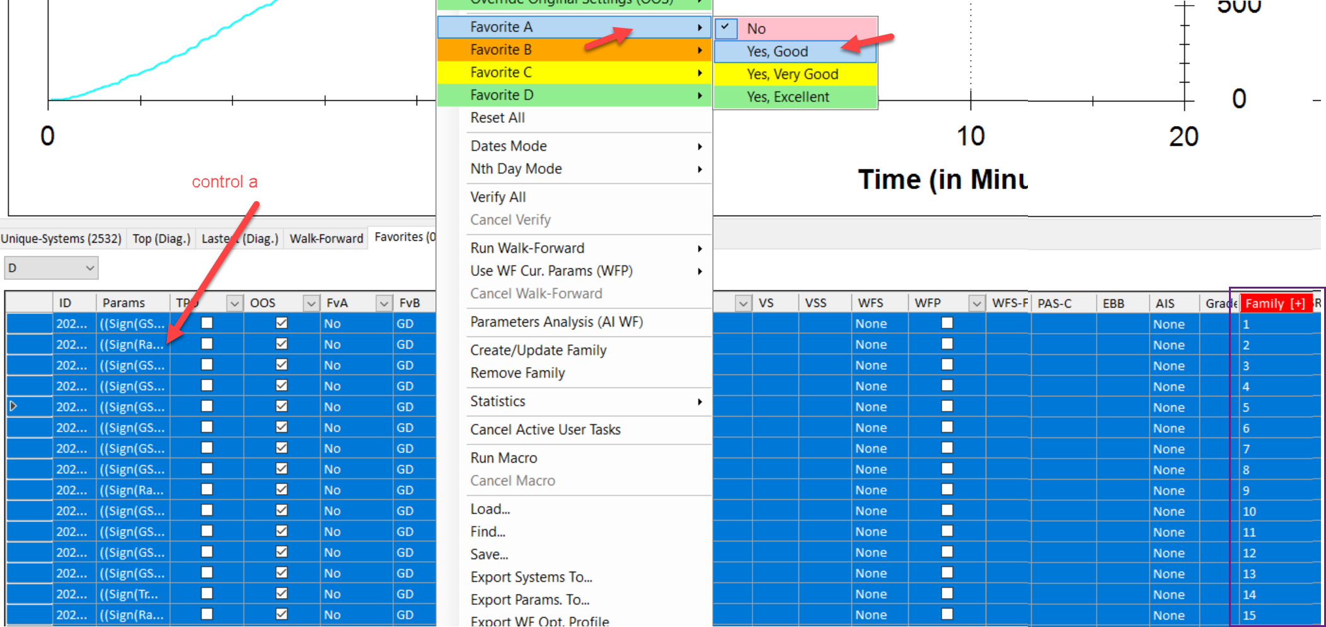Click the current-row pointer triangle in the grid

point(13,406)
